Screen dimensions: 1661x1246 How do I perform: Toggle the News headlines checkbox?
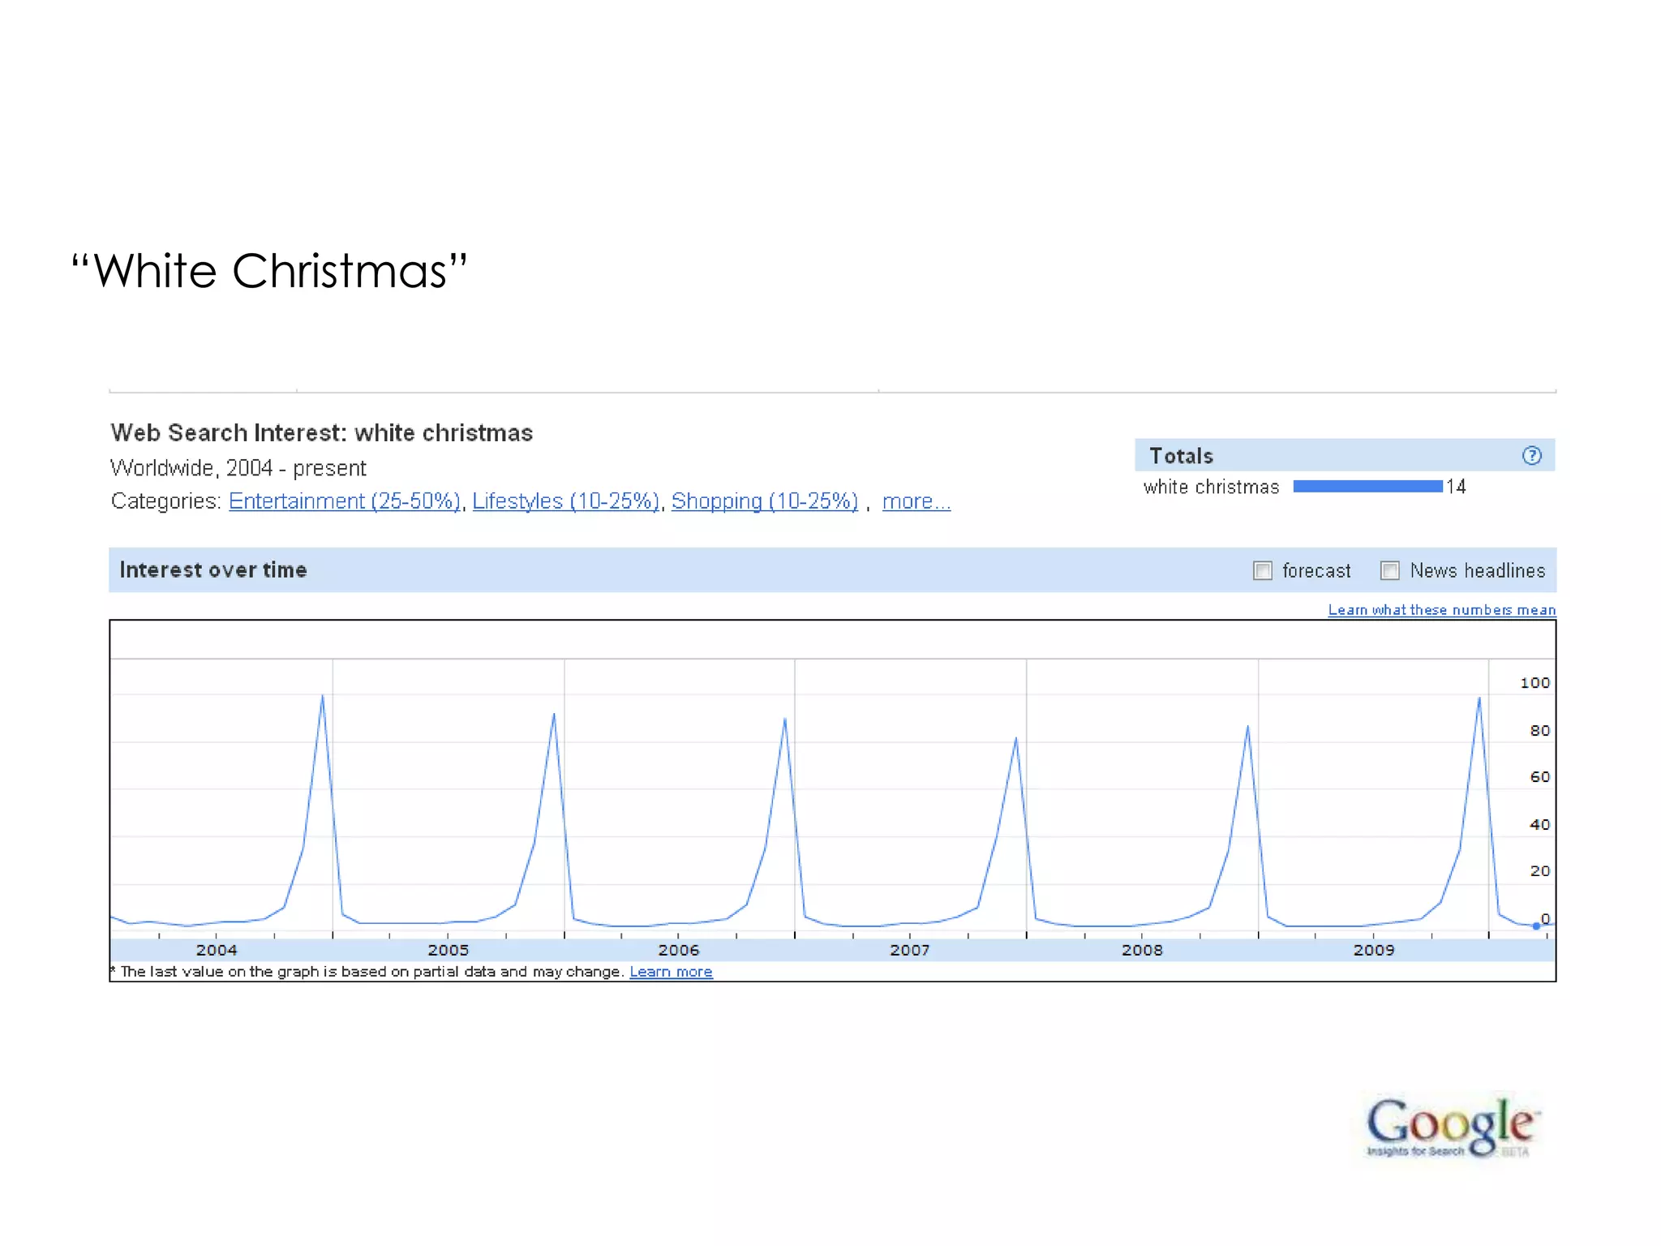pos(1389,570)
